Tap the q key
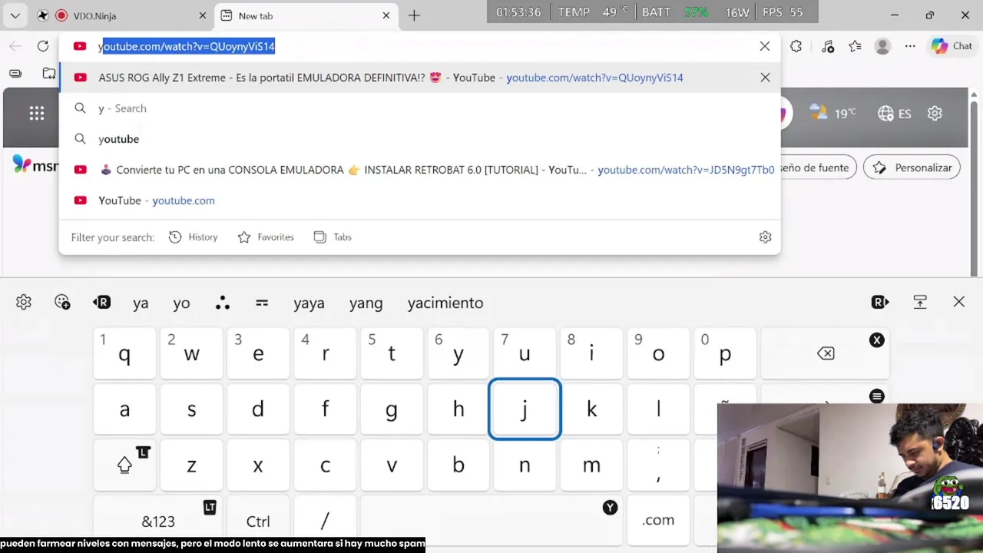This screenshot has width=983, height=553. coord(124,353)
